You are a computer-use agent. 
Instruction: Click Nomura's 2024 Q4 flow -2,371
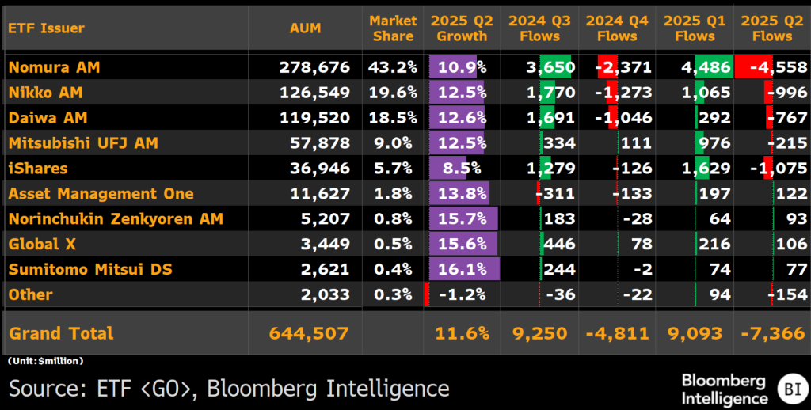click(x=625, y=67)
